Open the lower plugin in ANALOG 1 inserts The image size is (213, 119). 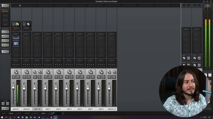(16, 43)
